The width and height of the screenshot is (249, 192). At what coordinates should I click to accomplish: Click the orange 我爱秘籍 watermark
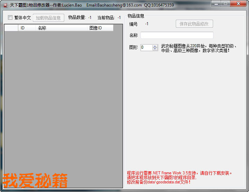pos(35,180)
